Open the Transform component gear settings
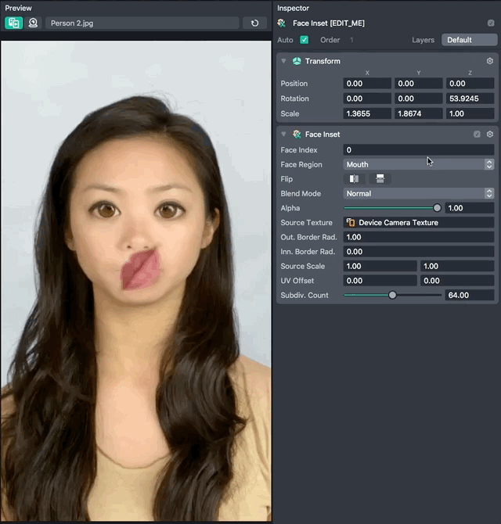501x524 pixels. point(490,61)
